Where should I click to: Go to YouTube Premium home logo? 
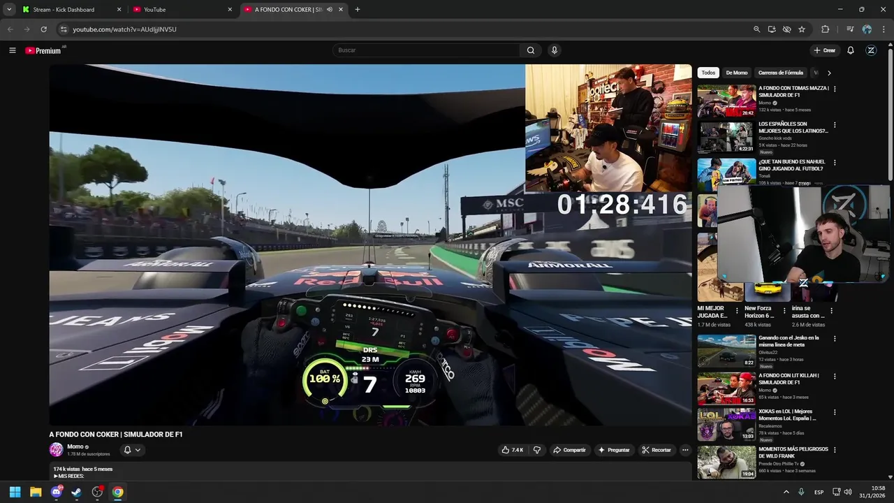click(x=45, y=50)
